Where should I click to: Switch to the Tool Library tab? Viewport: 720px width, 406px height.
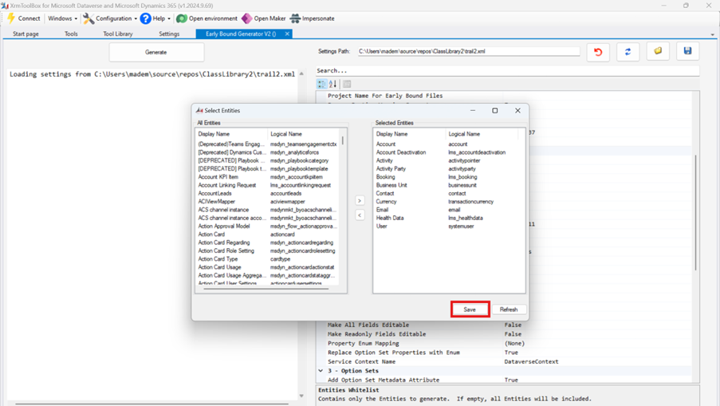(118, 34)
